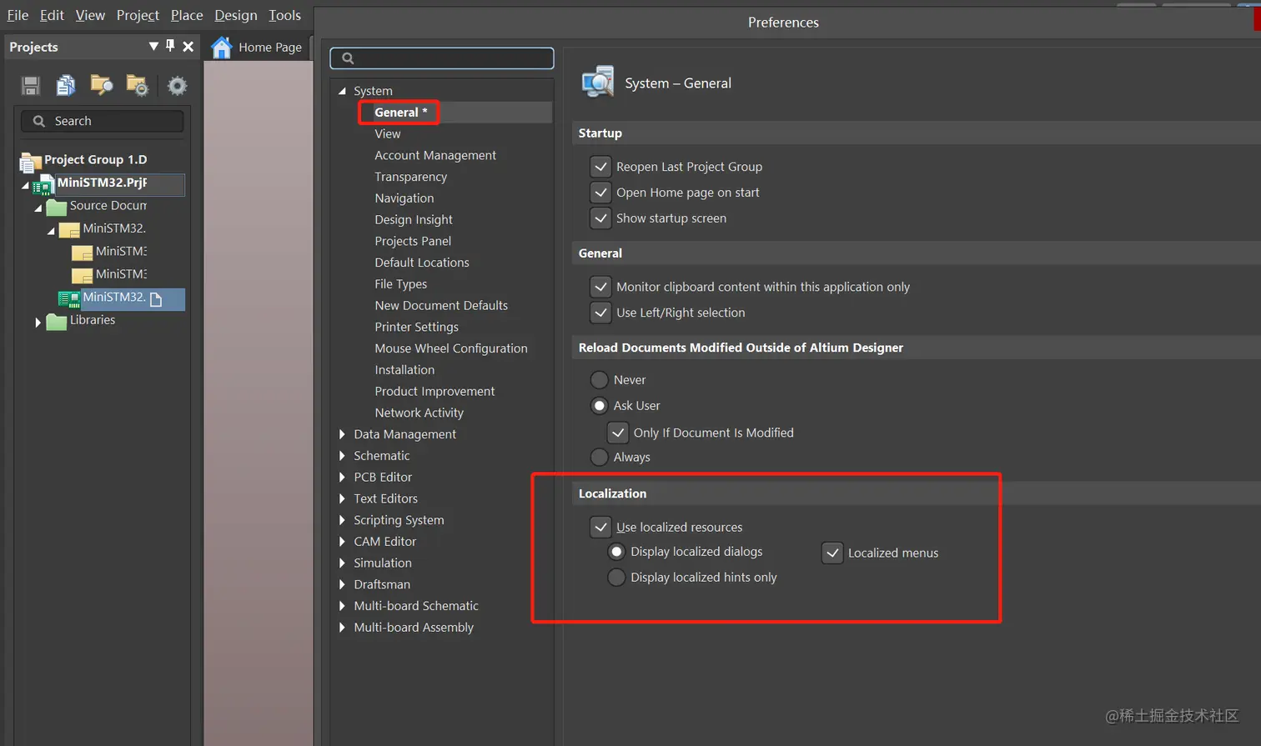This screenshot has height=746, width=1261.
Task: Open the Edit menu
Action: [52, 15]
